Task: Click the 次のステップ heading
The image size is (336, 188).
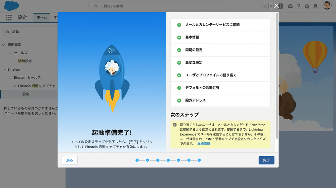Action: click(x=184, y=115)
